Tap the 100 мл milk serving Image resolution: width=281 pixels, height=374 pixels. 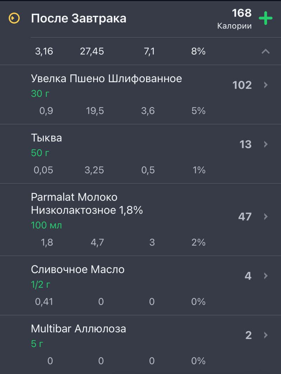[x=46, y=225]
